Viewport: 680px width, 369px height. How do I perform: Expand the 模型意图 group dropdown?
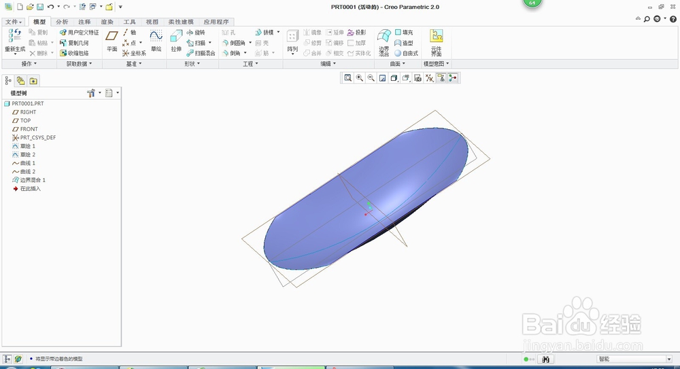point(437,64)
